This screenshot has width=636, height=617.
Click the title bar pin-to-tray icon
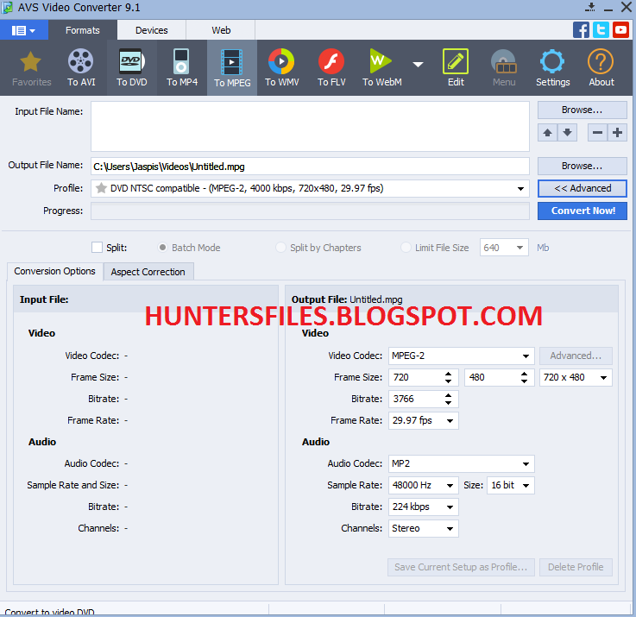[x=590, y=7]
